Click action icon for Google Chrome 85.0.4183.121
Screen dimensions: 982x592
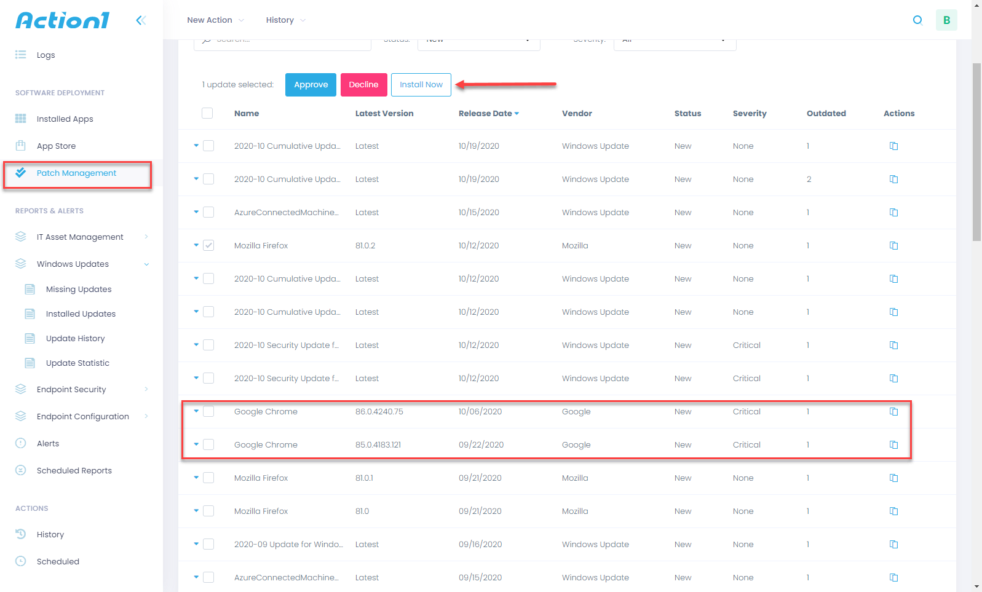[894, 444]
